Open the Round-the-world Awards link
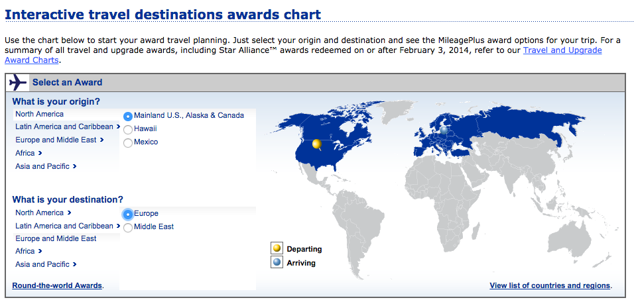The image size is (634, 304). click(x=57, y=285)
